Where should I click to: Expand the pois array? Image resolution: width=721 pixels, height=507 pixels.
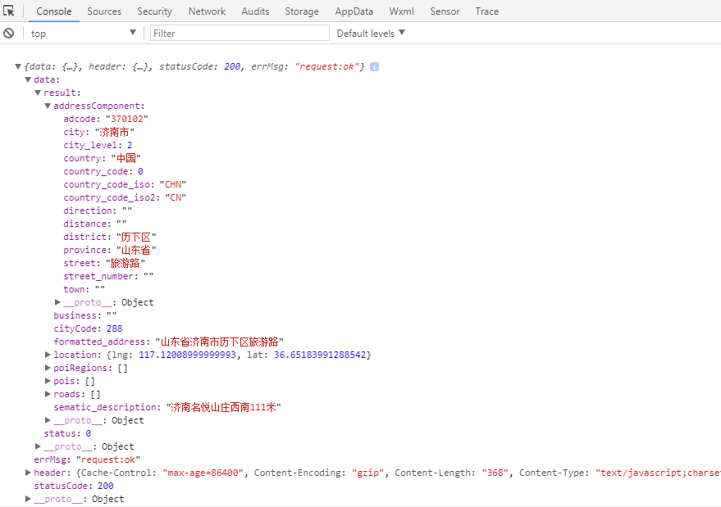[48, 381]
